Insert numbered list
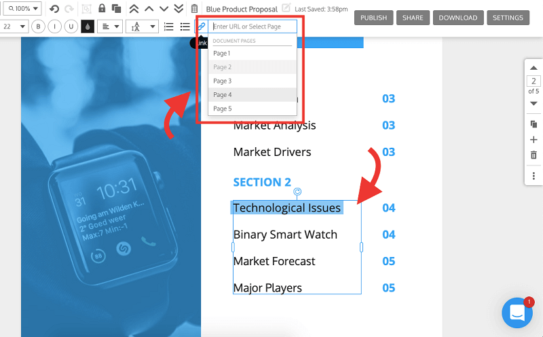 coord(168,26)
